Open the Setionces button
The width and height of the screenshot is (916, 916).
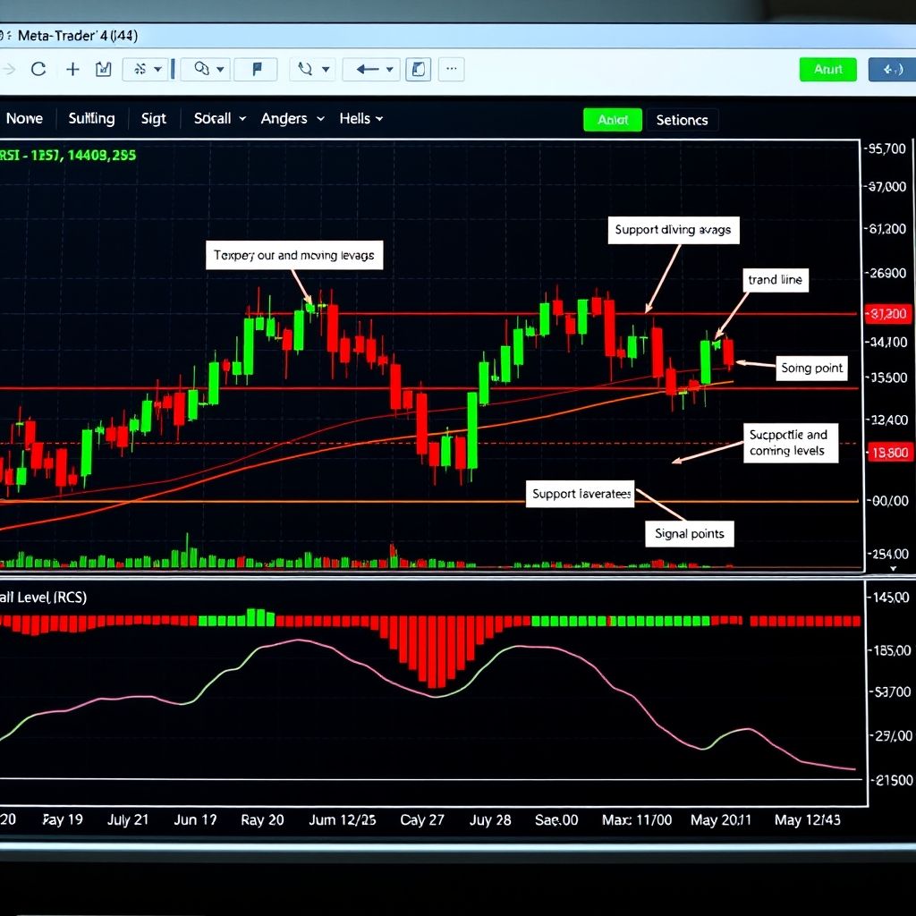click(x=682, y=120)
